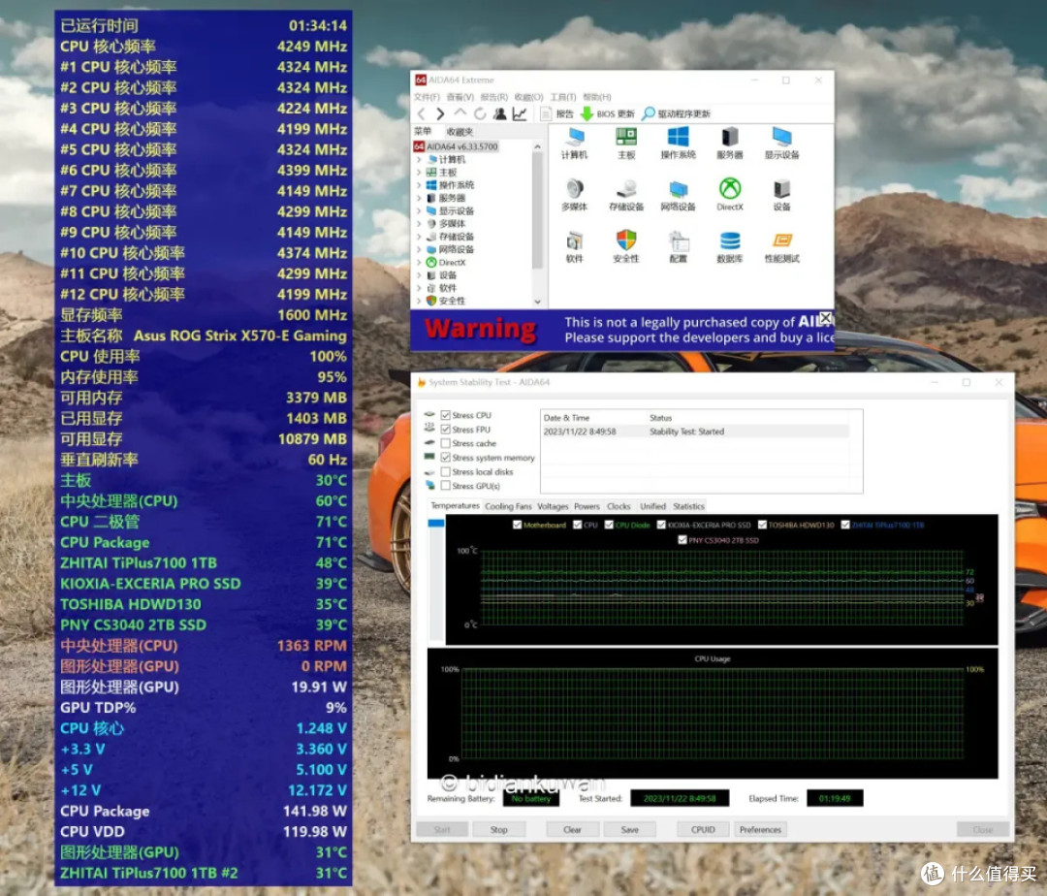Screen dimensions: 1047x896
Task: Open the 设备 devices icon in main pane
Action: click(x=782, y=195)
